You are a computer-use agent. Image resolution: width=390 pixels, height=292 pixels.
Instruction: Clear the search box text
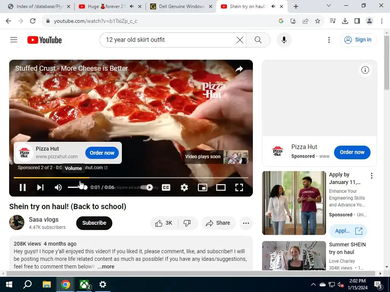240,40
